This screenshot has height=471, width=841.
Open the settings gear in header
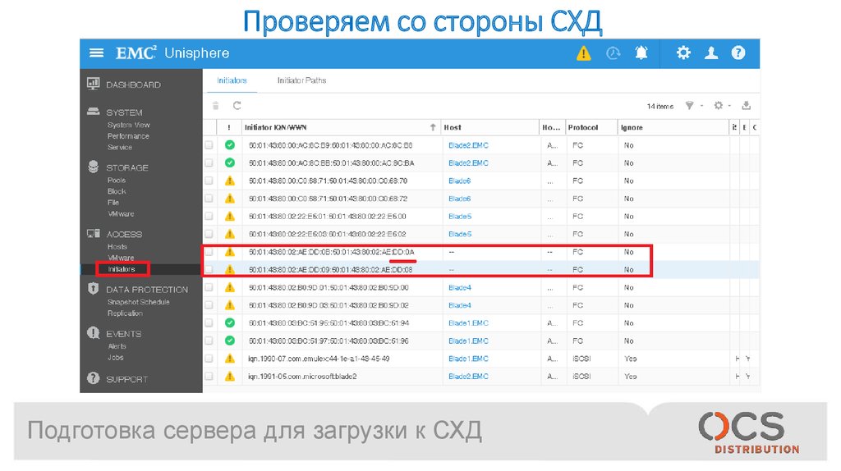(683, 53)
